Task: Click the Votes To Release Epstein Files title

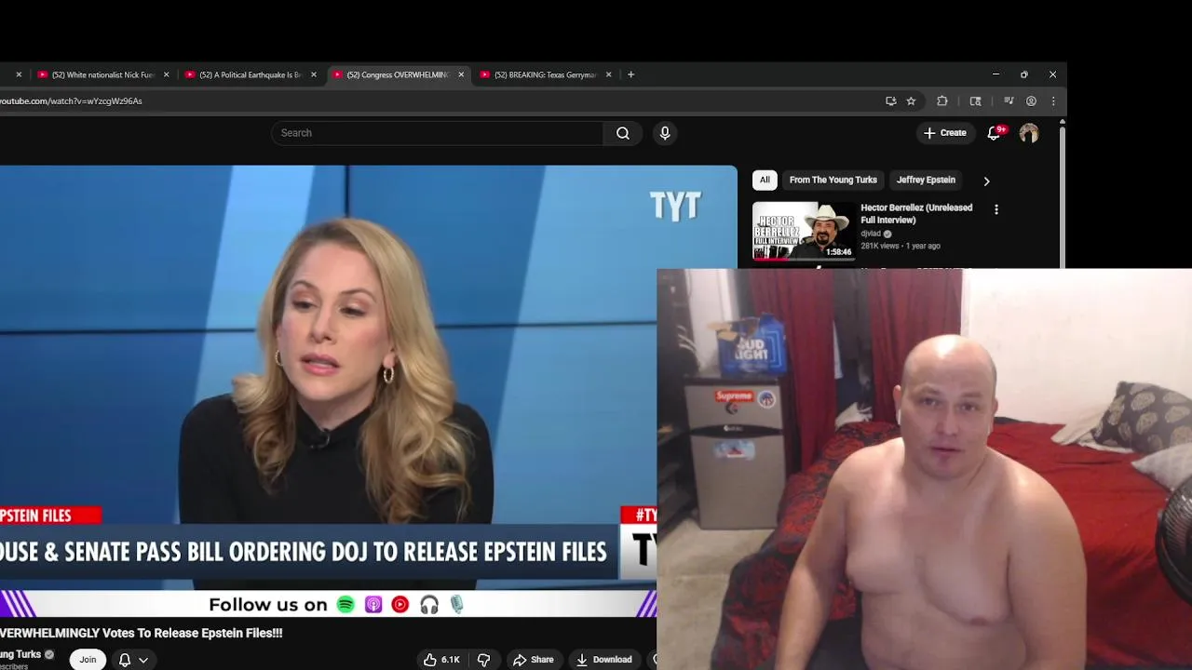Action: pyautogui.click(x=142, y=633)
